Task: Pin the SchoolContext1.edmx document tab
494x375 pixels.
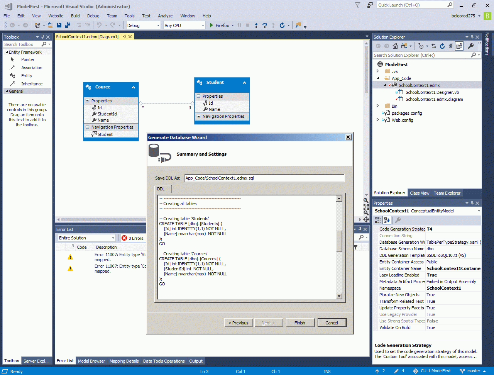Action: click(124, 37)
